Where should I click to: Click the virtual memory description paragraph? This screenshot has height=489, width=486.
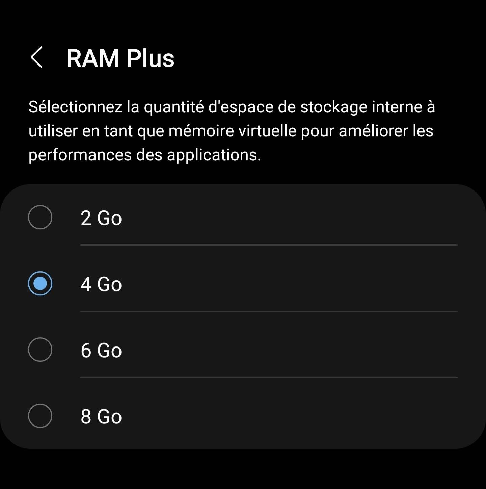coord(232,131)
